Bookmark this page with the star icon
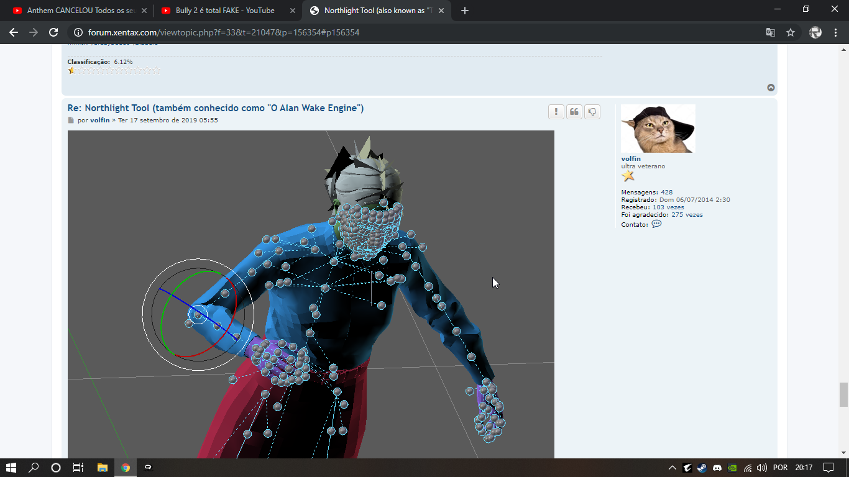Screen dimensions: 849x477 [791, 32]
